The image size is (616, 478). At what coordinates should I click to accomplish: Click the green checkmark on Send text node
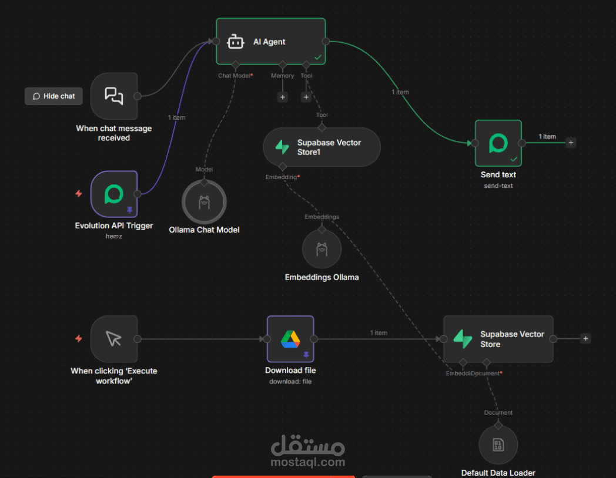(x=514, y=159)
